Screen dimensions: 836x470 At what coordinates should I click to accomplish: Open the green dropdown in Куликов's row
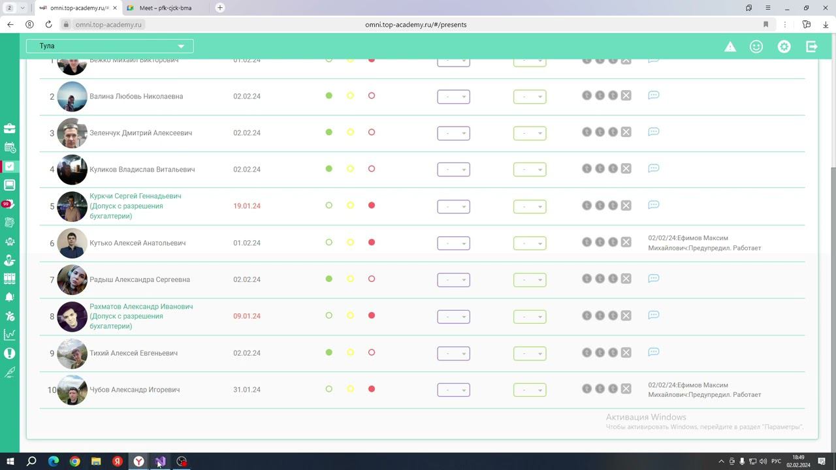click(x=530, y=170)
